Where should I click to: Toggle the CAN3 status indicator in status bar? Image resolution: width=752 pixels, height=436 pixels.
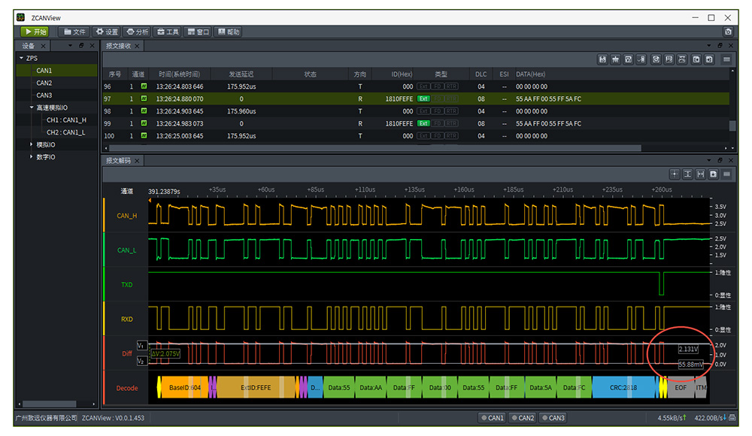coord(553,418)
